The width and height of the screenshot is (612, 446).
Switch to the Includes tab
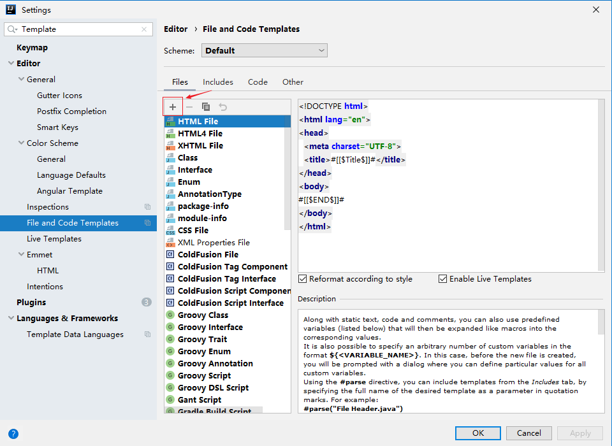217,82
